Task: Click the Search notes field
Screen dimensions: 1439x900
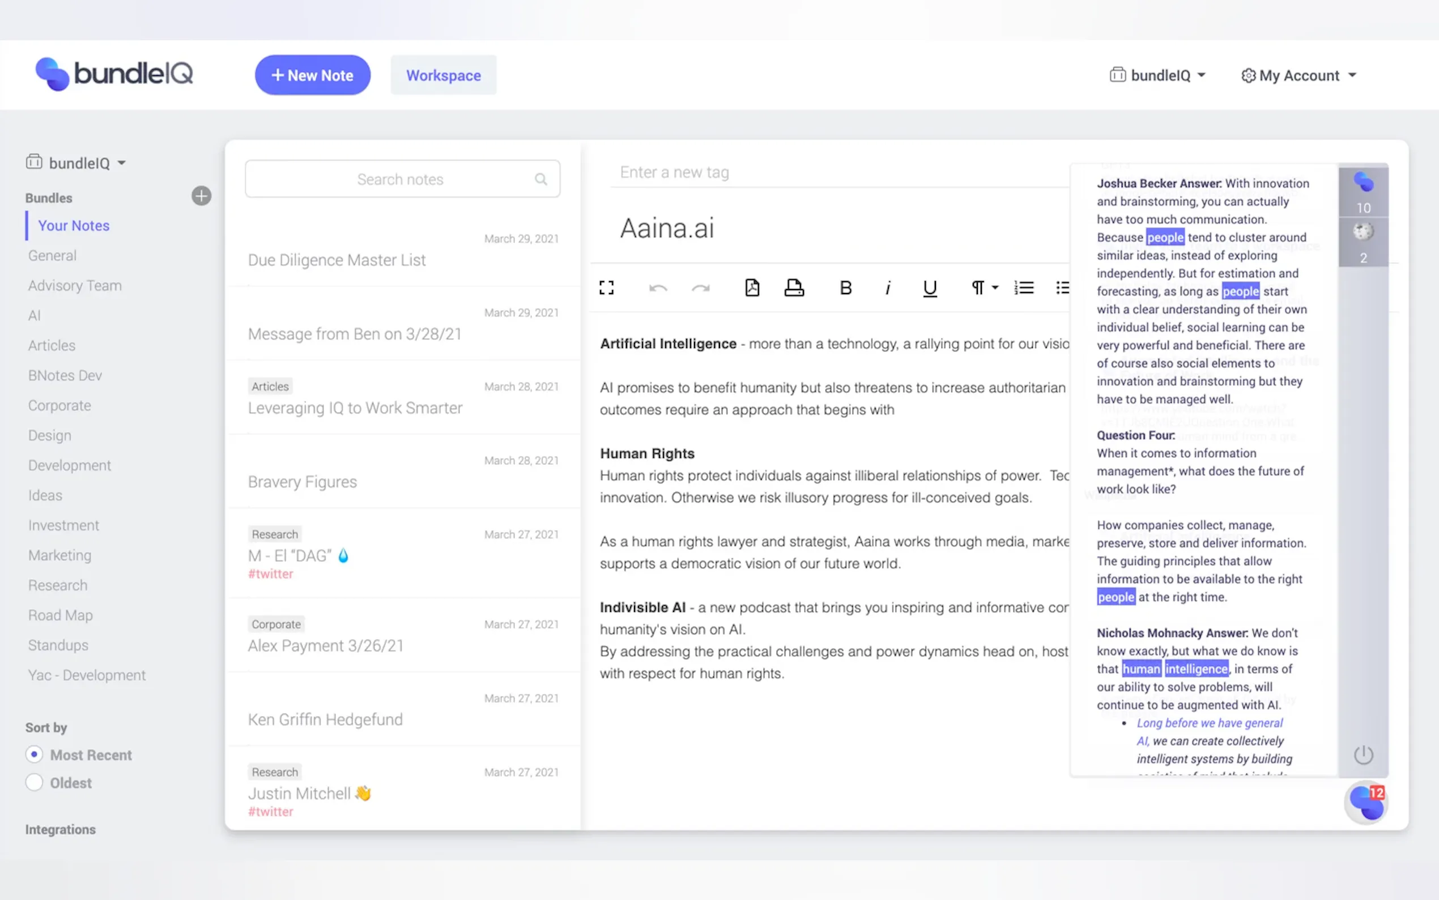Action: (401, 179)
